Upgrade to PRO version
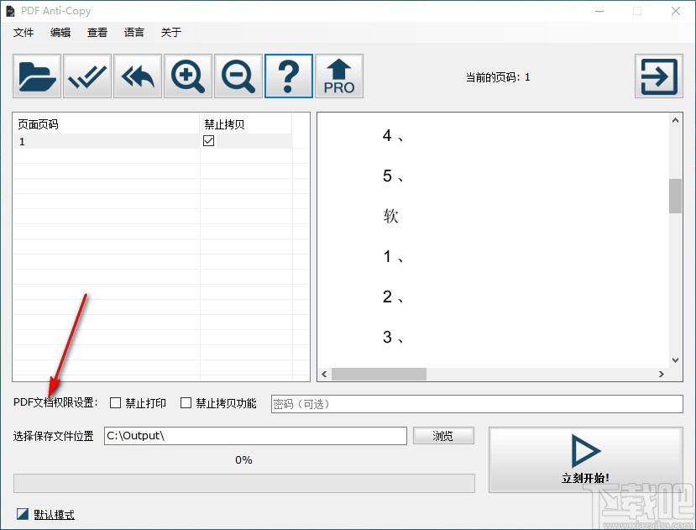The height and width of the screenshot is (530, 696). (x=339, y=76)
